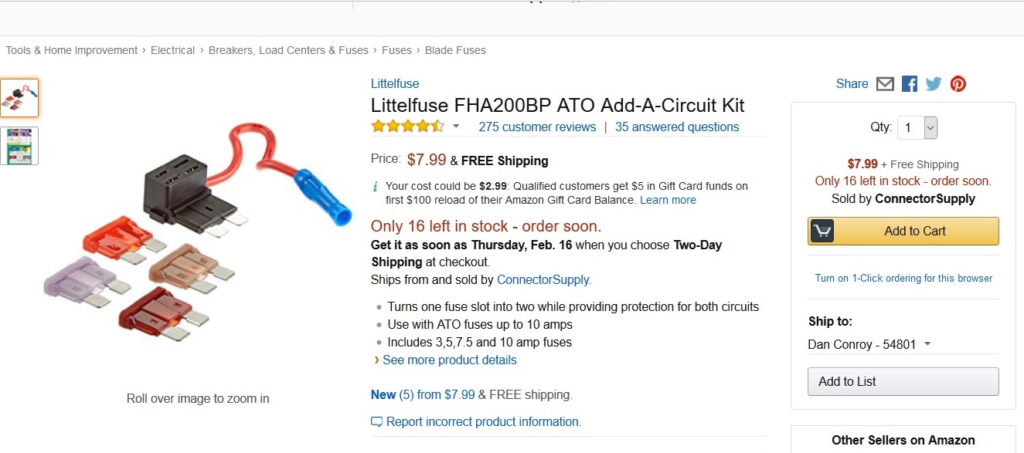This screenshot has height=453, width=1024.
Task: Select the first product thumbnail image
Action: tap(19, 98)
